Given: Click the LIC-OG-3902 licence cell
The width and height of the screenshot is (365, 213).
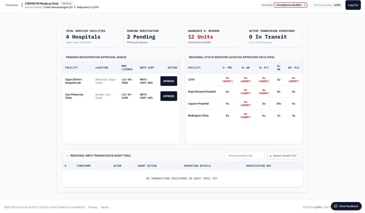Looking at the screenshot, I should click(x=127, y=81).
